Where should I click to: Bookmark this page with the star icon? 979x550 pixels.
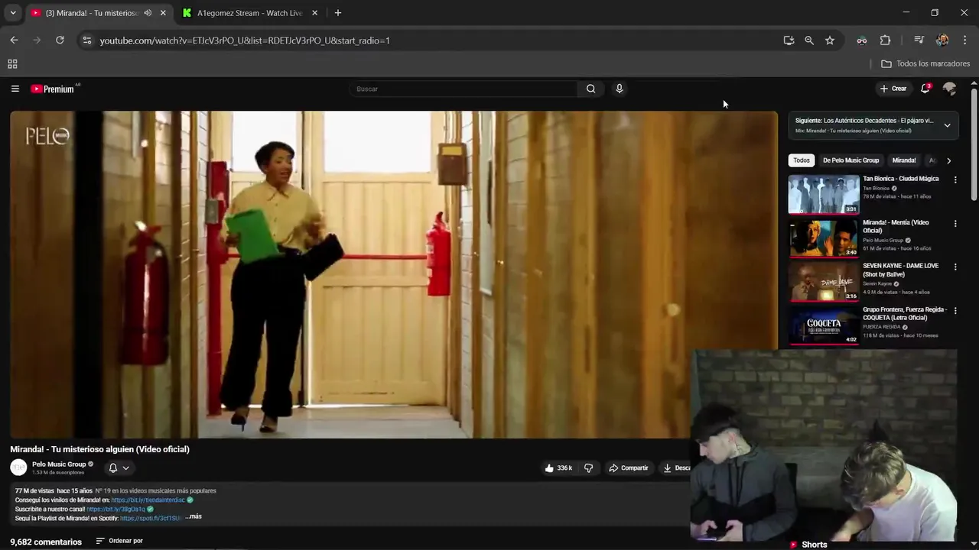(x=830, y=40)
